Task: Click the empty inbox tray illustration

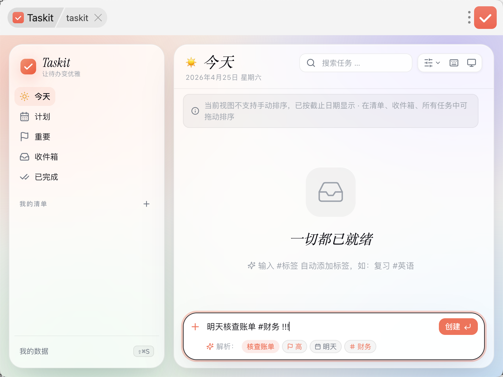Action: (331, 192)
